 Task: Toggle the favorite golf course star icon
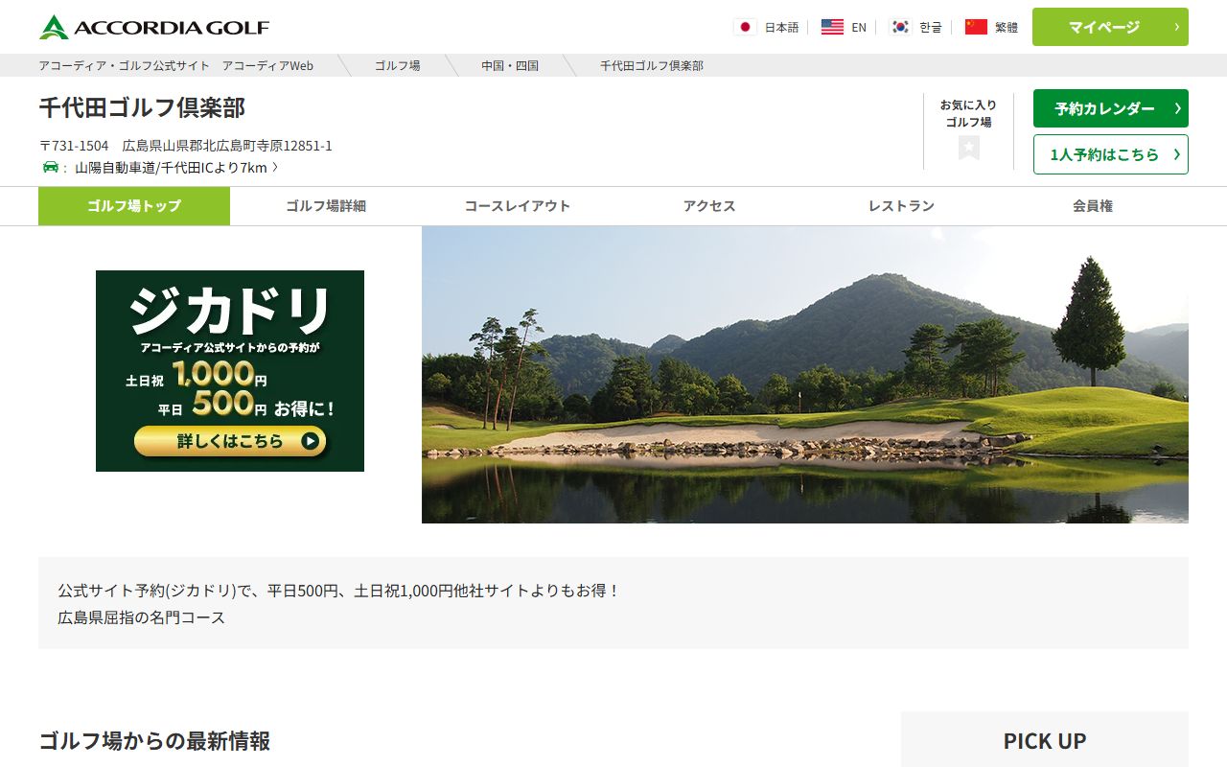969,148
